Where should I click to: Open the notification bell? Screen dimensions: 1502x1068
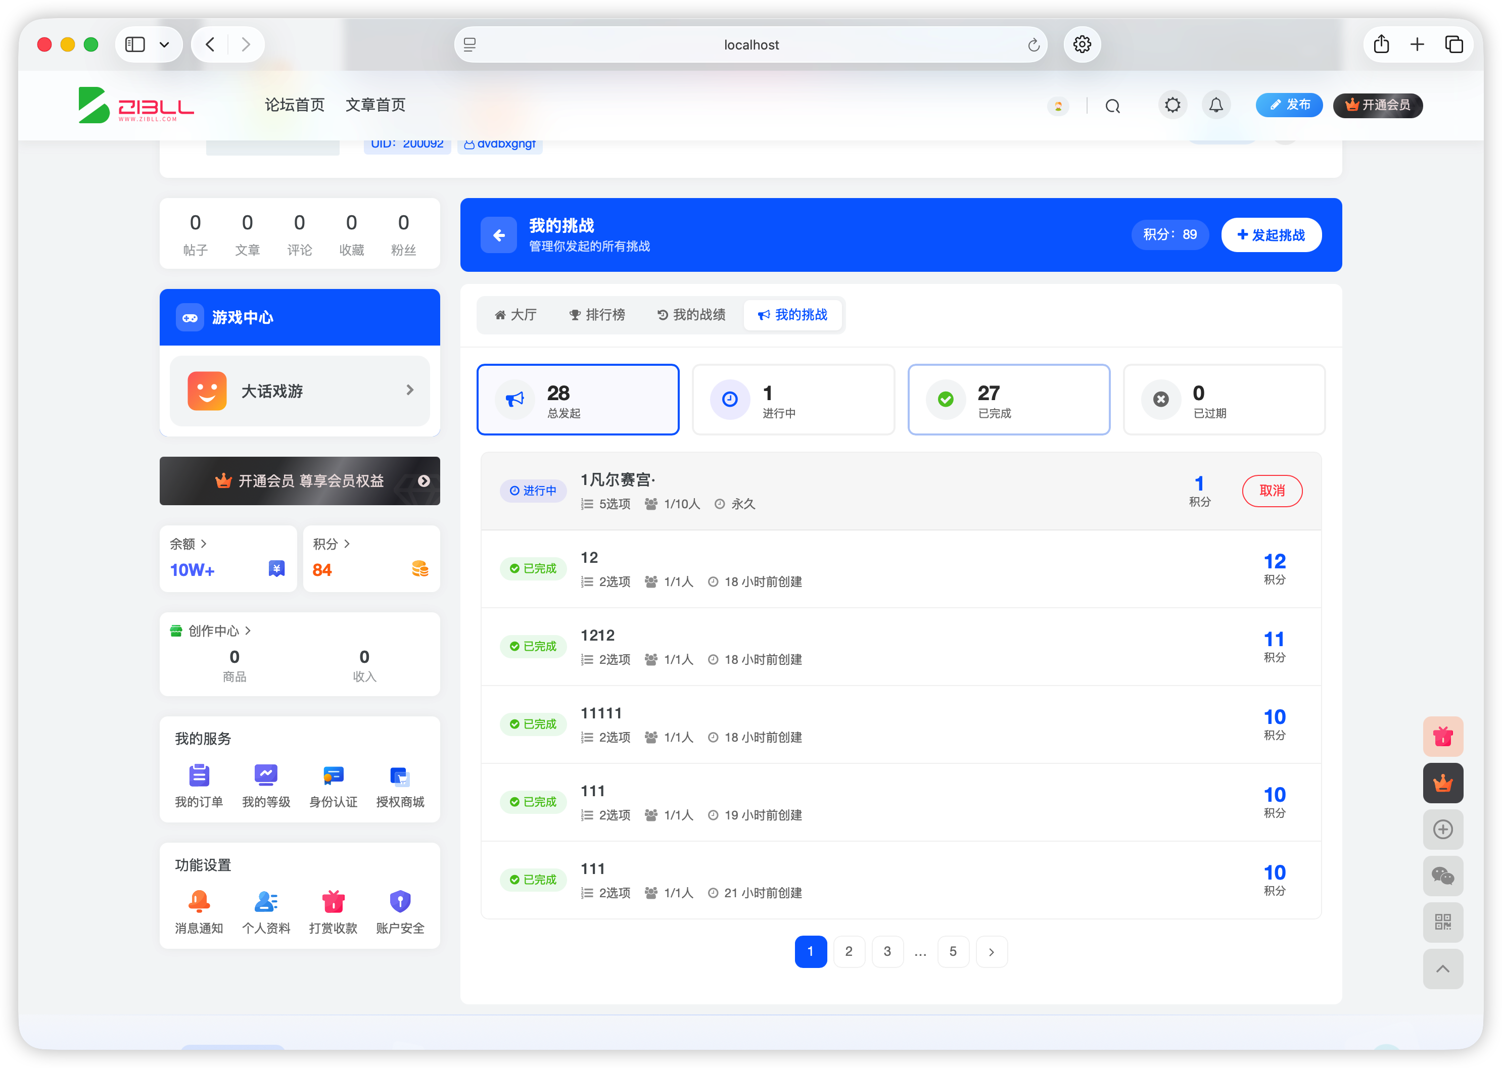click(1216, 105)
